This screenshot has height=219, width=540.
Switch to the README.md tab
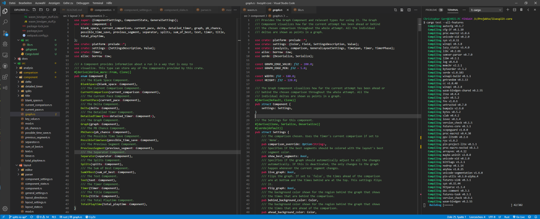click(x=74, y=9)
